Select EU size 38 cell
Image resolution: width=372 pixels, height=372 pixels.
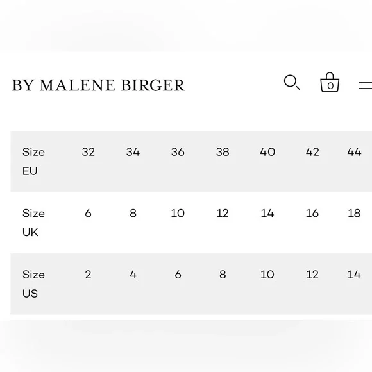(x=223, y=152)
